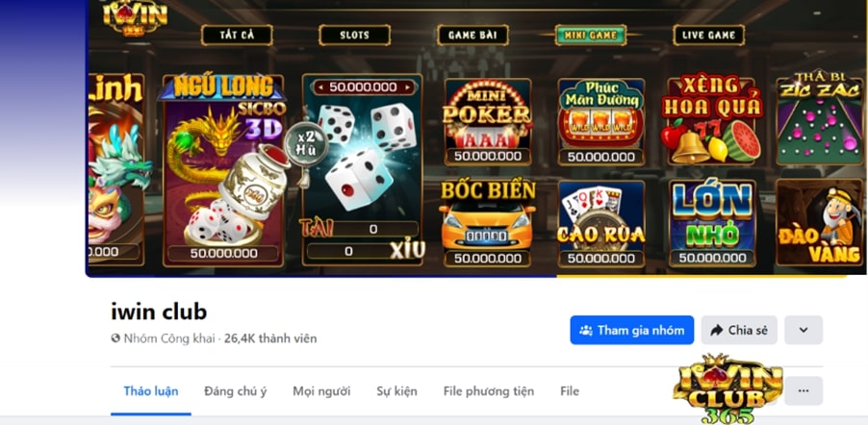Open the Cào Rùa card game icon

point(601,224)
